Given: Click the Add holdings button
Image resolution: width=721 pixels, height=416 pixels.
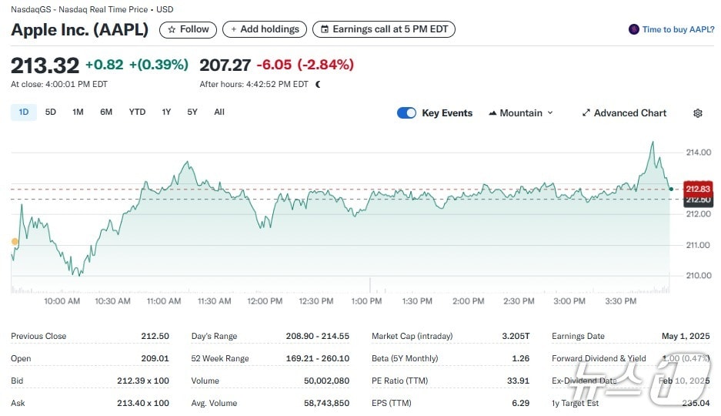Looking at the screenshot, I should click(264, 29).
